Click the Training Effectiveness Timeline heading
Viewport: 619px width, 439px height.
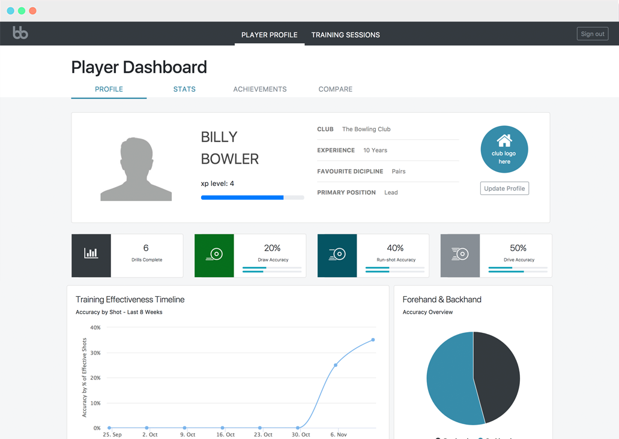(130, 299)
